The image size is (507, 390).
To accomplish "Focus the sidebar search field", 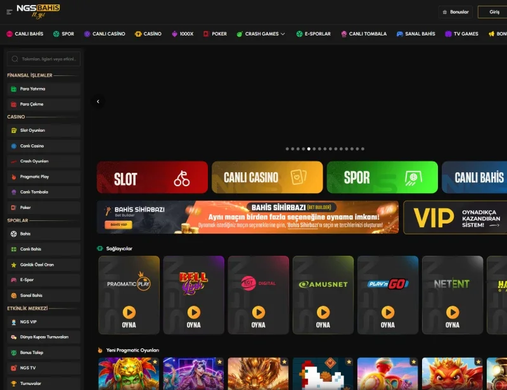I will click(x=44, y=59).
